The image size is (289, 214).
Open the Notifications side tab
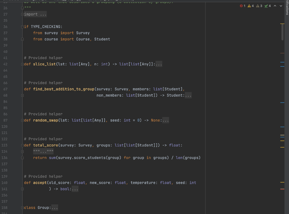coord(287,7)
